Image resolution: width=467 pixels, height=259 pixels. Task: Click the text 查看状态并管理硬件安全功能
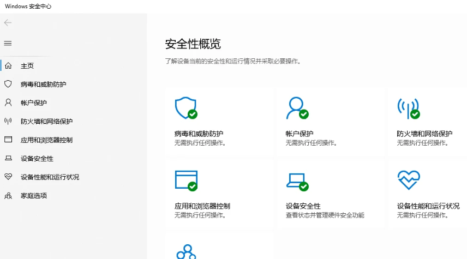point(325,215)
